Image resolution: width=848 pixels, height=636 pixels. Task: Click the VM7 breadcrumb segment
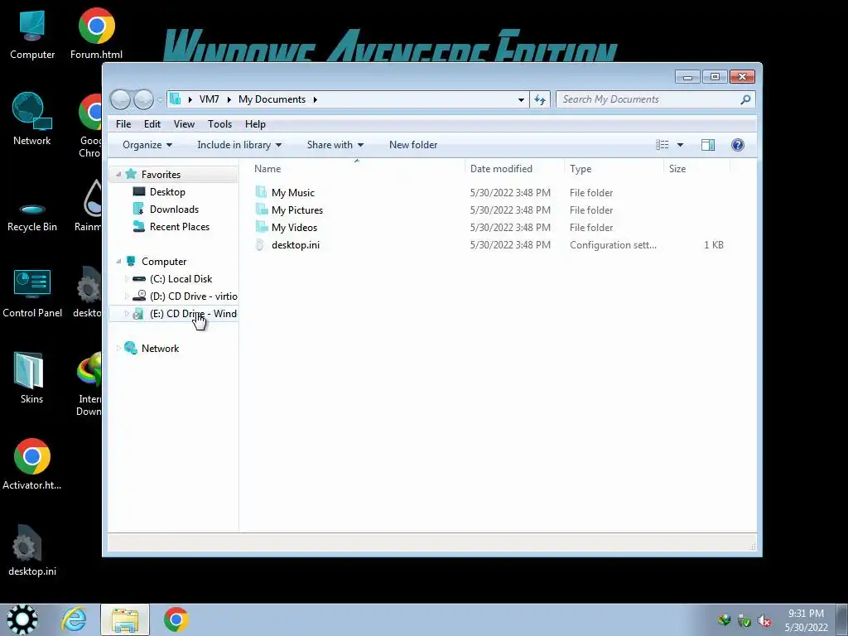209,99
